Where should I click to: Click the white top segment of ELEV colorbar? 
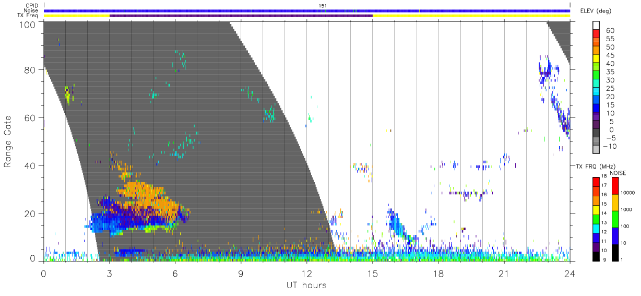tap(596, 26)
